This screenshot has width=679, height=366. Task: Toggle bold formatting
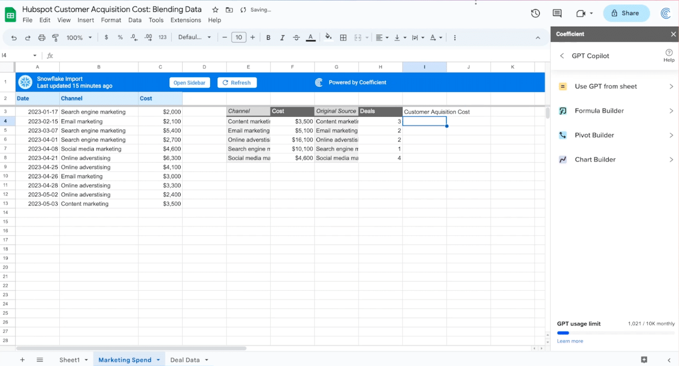click(x=268, y=37)
